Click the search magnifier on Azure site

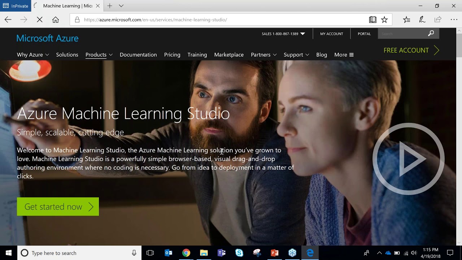pyautogui.click(x=431, y=34)
